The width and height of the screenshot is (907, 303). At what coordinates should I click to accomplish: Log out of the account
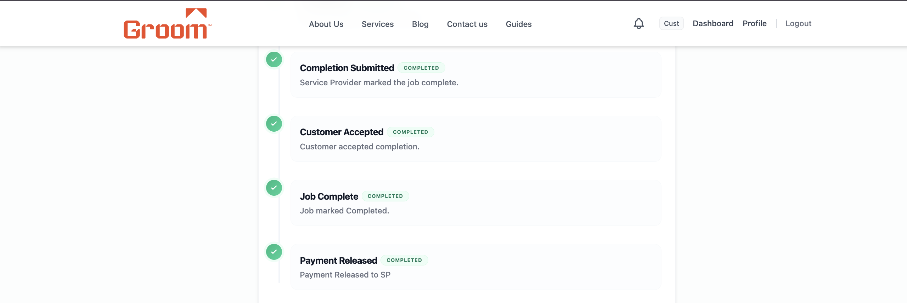click(x=798, y=23)
